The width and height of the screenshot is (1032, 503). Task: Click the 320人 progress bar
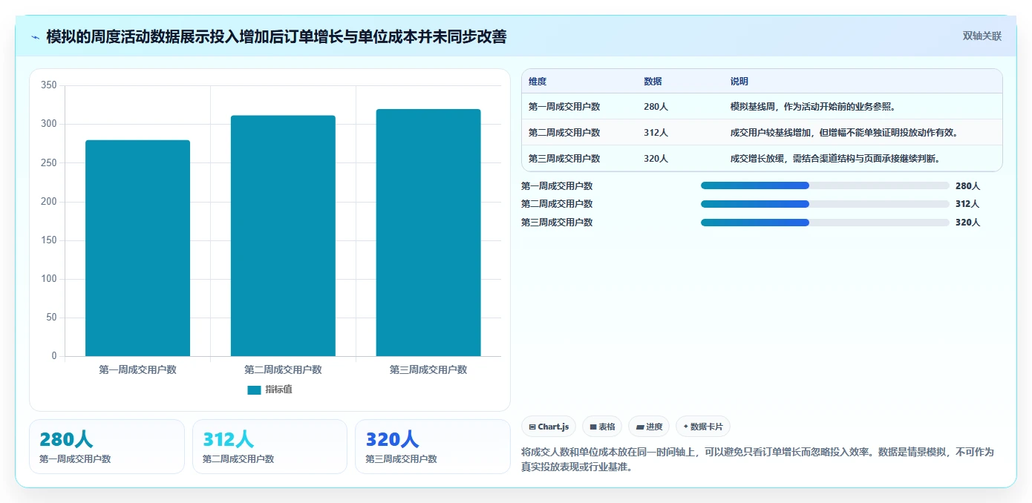coord(825,223)
